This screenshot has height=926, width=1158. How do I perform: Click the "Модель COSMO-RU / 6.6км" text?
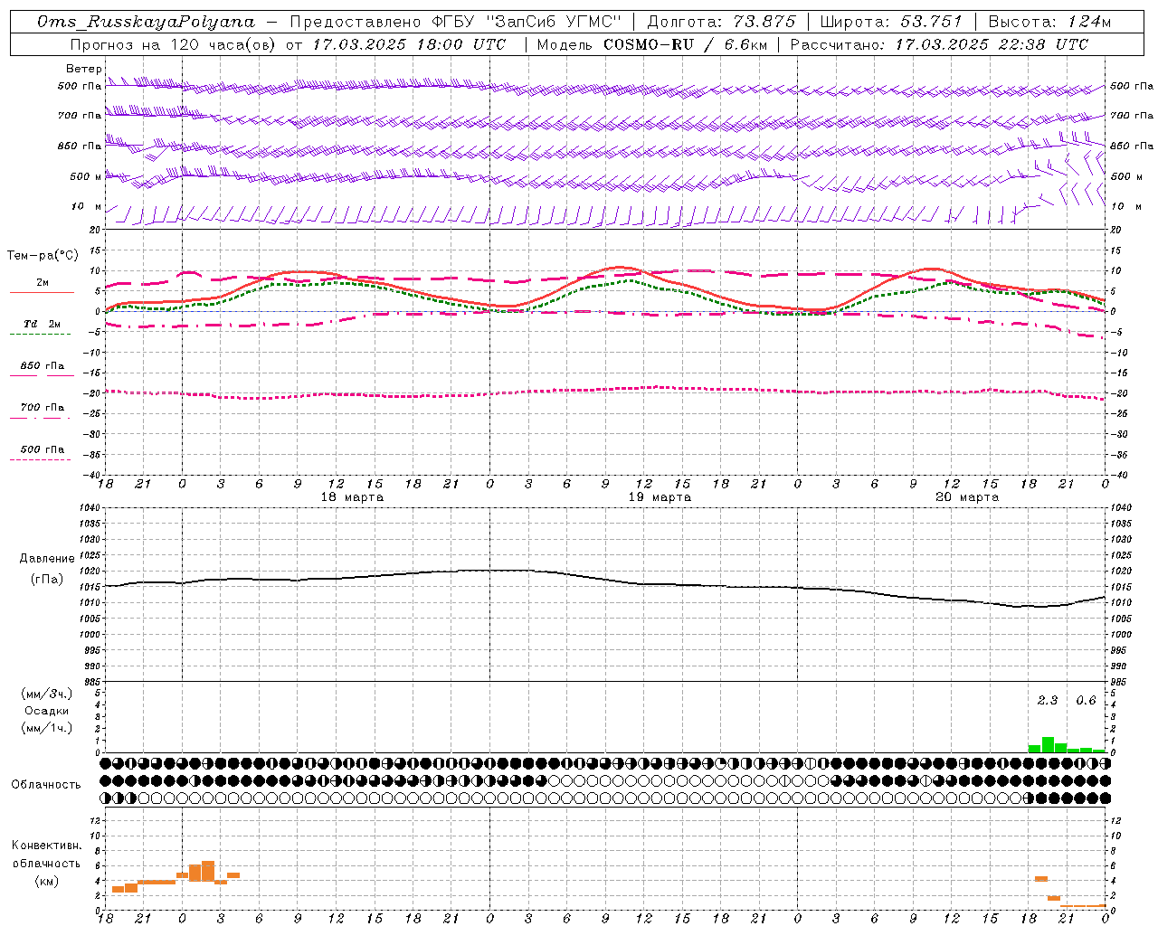(x=651, y=44)
